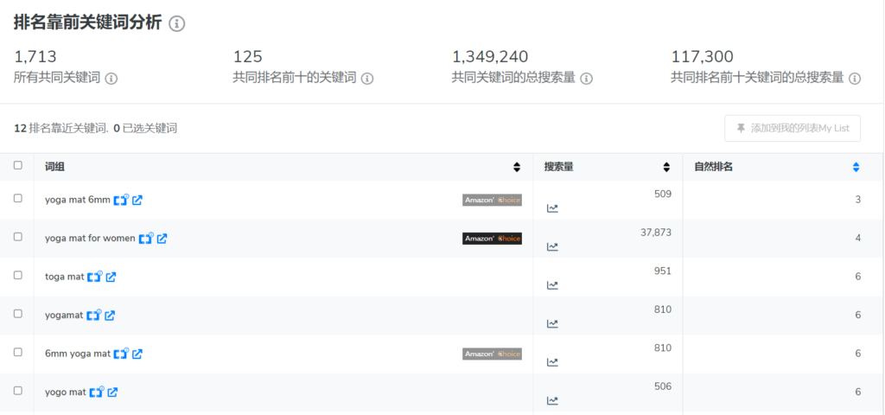Click info icon next to 所有共同关键词
This screenshot has width=885, height=415.
[111, 79]
